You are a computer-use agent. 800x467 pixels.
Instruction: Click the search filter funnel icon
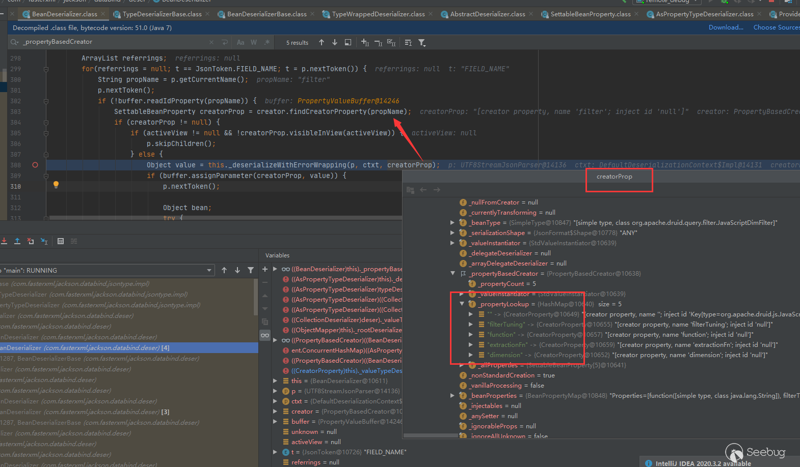point(422,43)
